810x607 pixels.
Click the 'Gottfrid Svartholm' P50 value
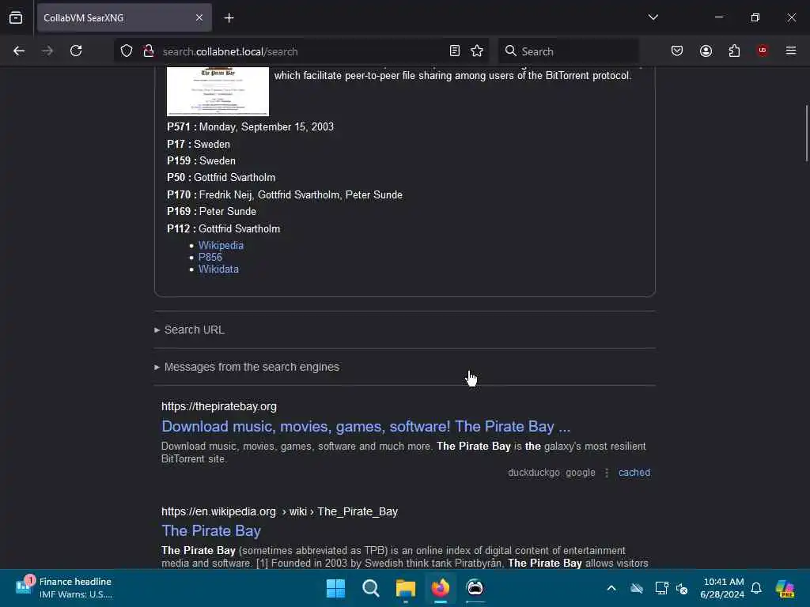(234, 178)
